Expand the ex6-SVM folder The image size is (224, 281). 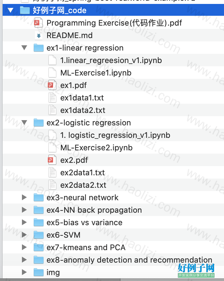coord(24,235)
